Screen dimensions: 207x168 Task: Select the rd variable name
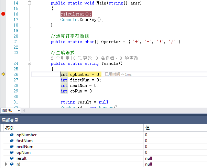click(18, 164)
